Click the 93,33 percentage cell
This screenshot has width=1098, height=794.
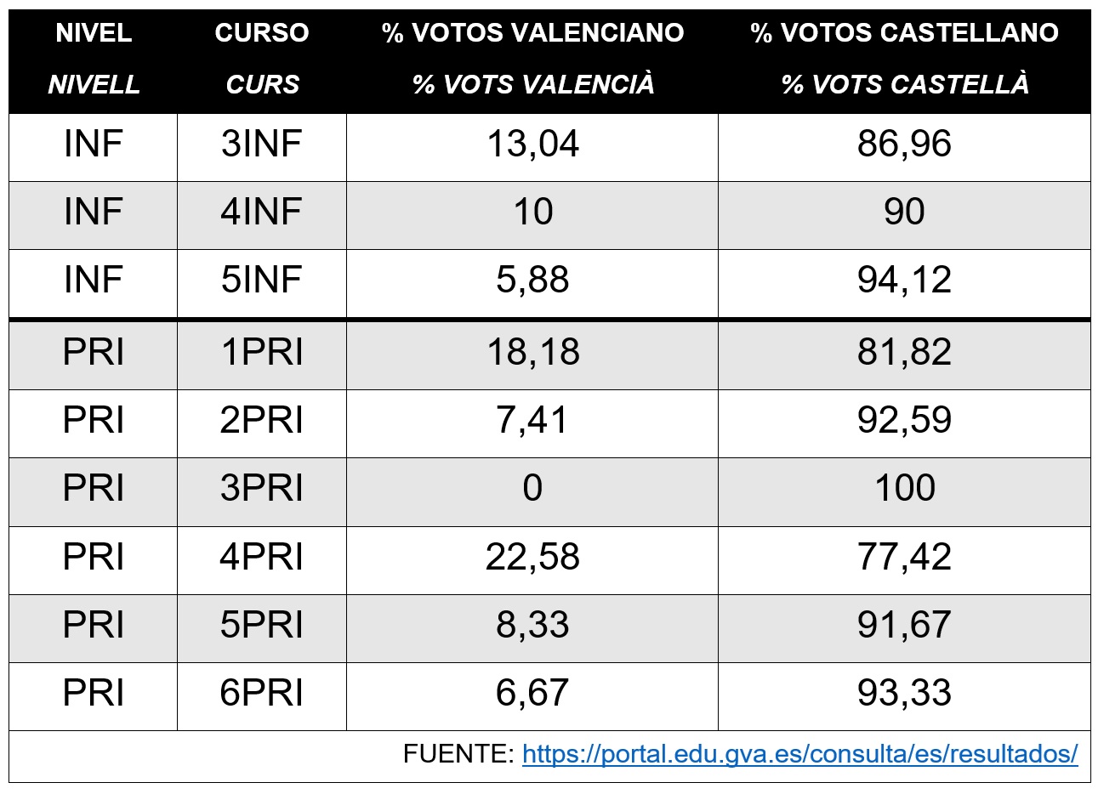pyautogui.click(x=904, y=693)
